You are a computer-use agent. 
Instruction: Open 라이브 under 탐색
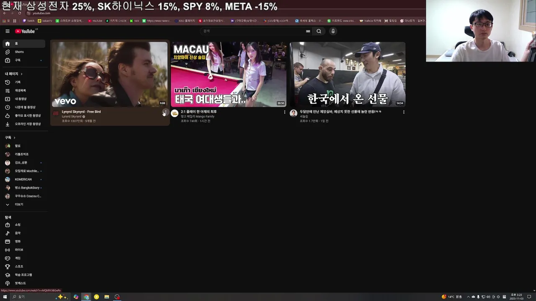24,250
